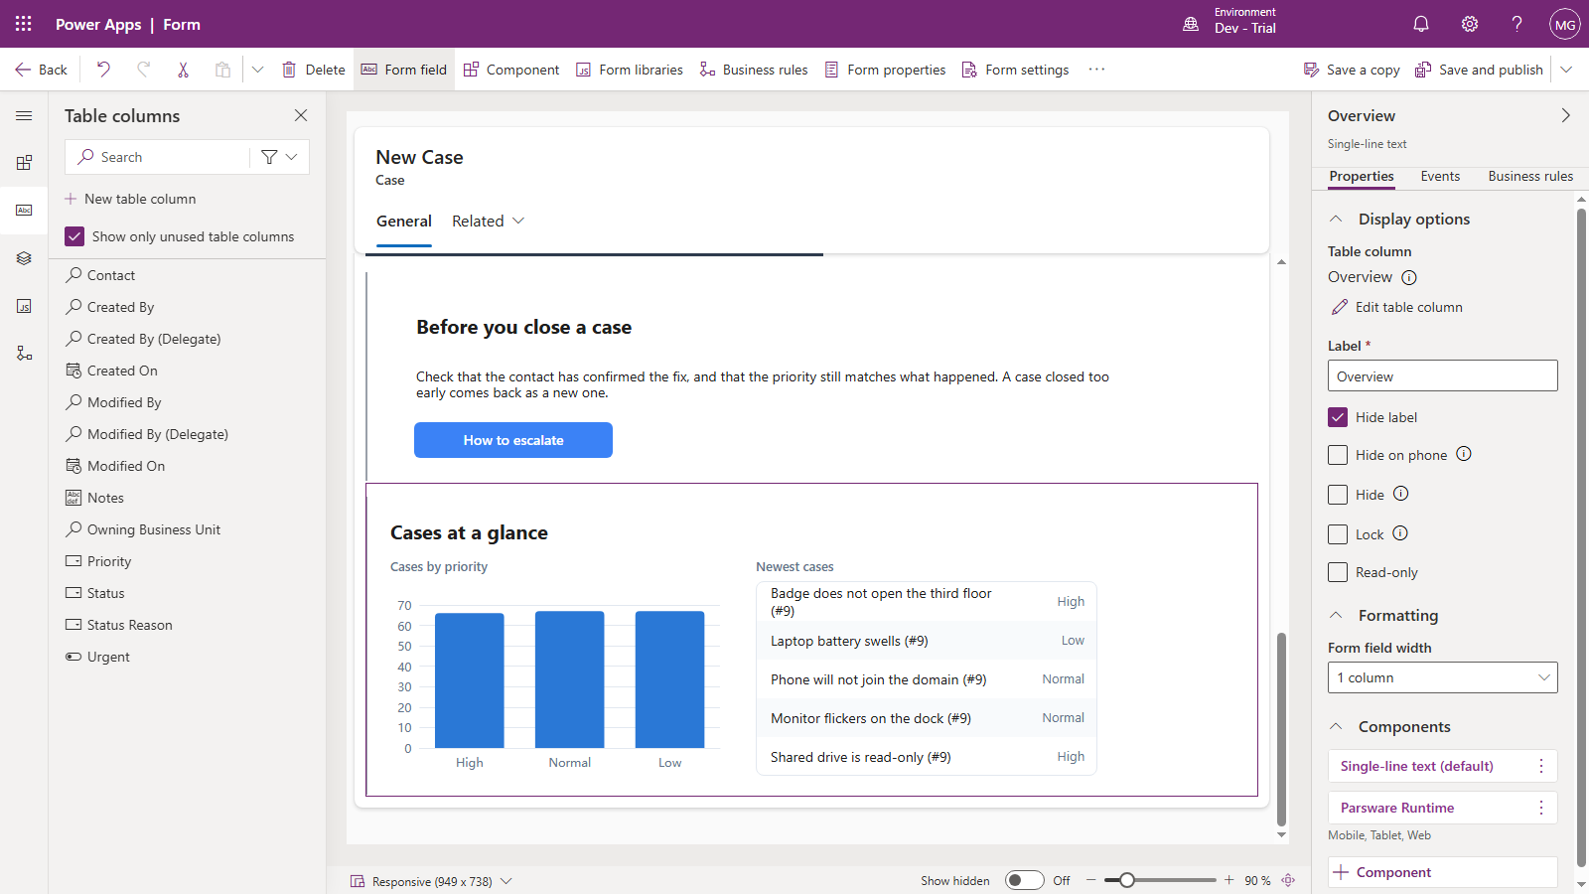This screenshot has height=894, width=1589.
Task: Open Tree view layers icon in left rail
Action: coord(24,258)
